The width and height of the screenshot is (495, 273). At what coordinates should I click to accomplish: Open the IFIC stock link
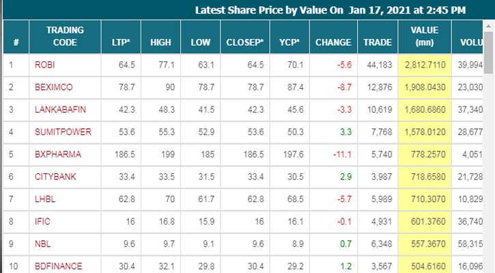point(42,220)
